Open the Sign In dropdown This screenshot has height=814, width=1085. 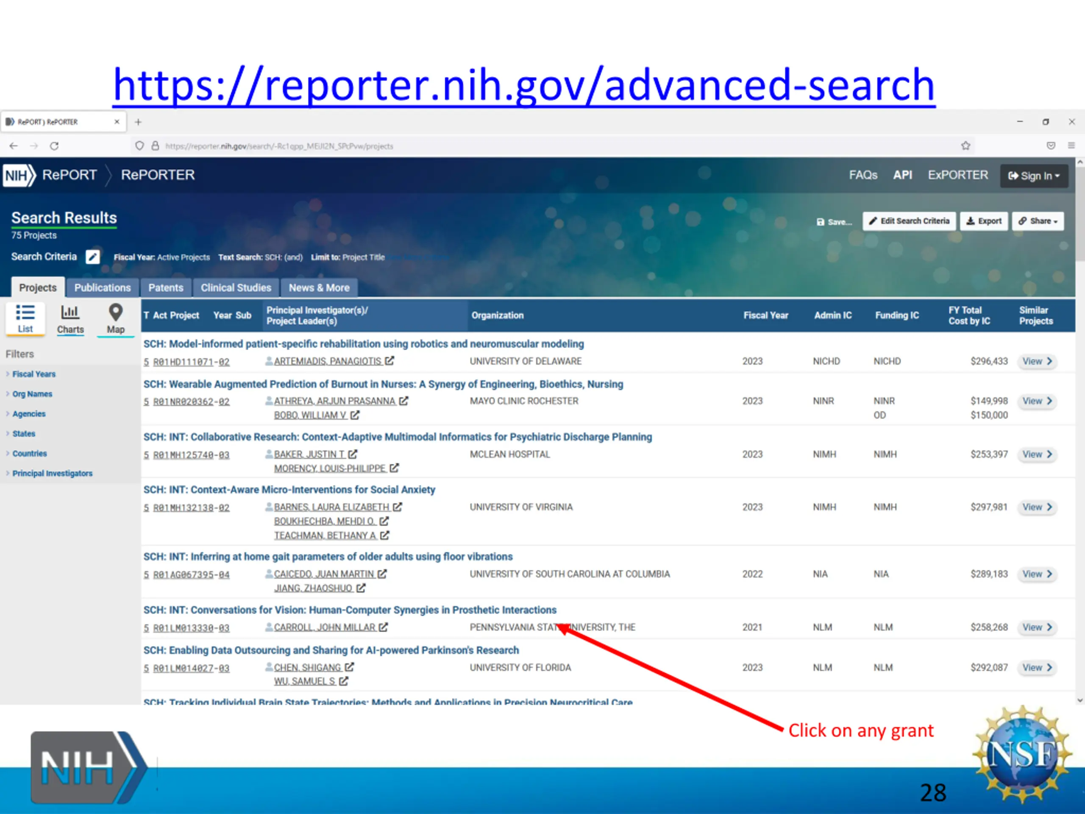(1034, 176)
